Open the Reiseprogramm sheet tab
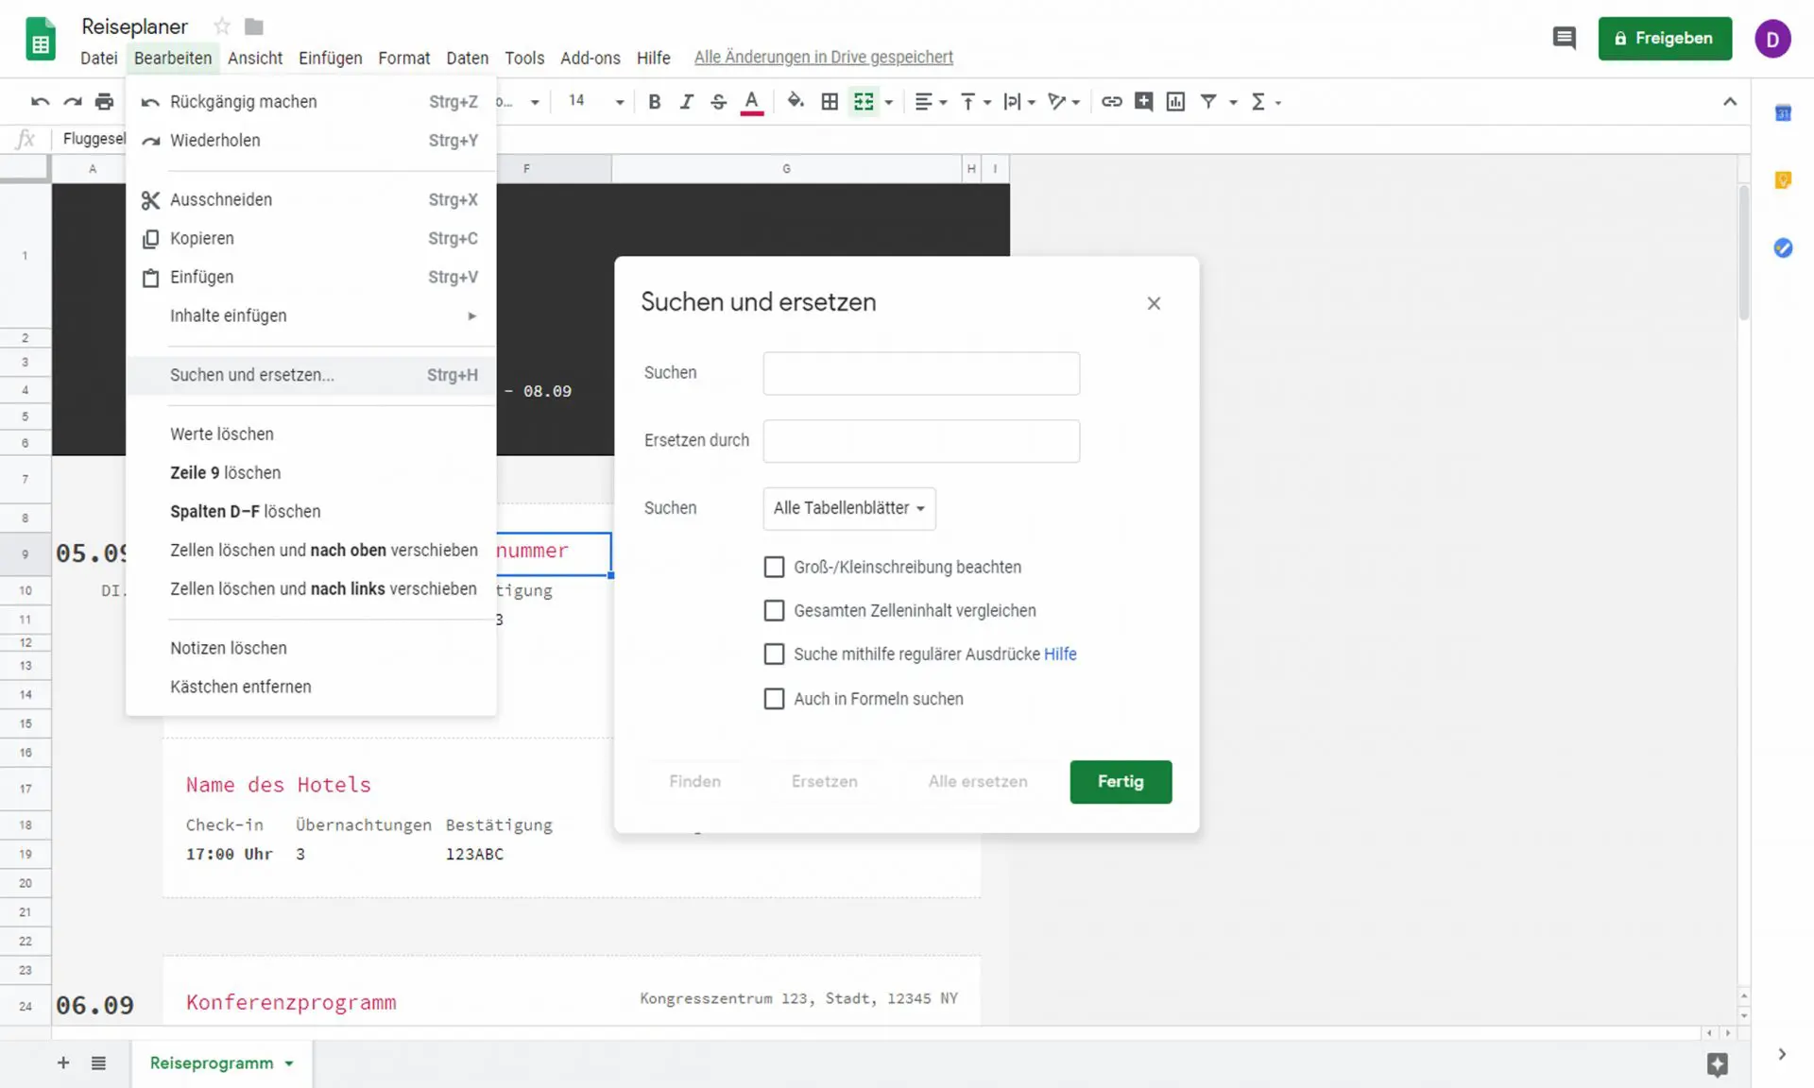The width and height of the screenshot is (1814, 1088). click(x=221, y=1063)
